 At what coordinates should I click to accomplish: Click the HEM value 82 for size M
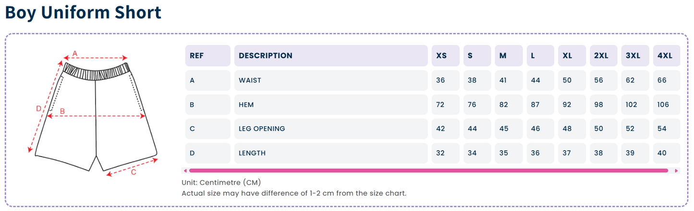pos(509,104)
